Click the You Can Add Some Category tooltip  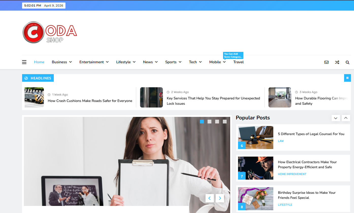pyautogui.click(x=233, y=55)
